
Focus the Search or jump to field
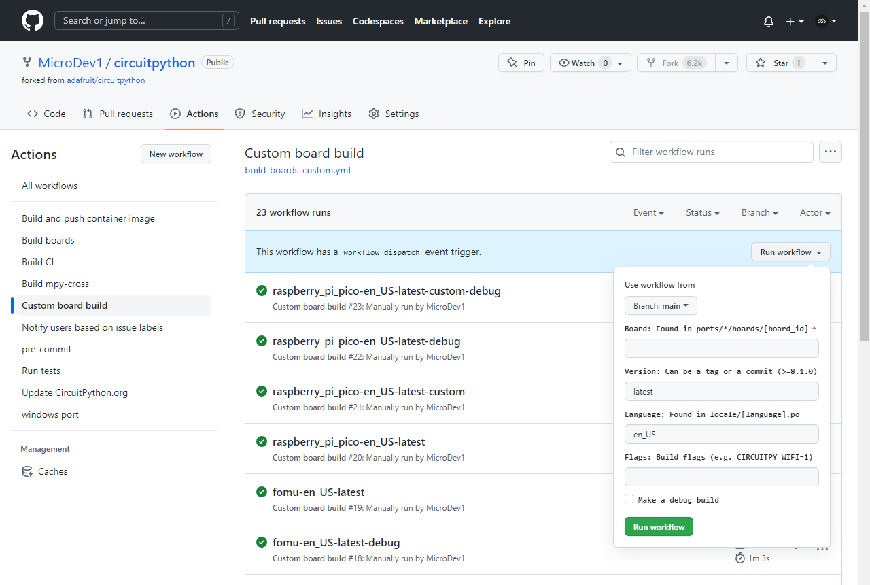click(x=148, y=20)
